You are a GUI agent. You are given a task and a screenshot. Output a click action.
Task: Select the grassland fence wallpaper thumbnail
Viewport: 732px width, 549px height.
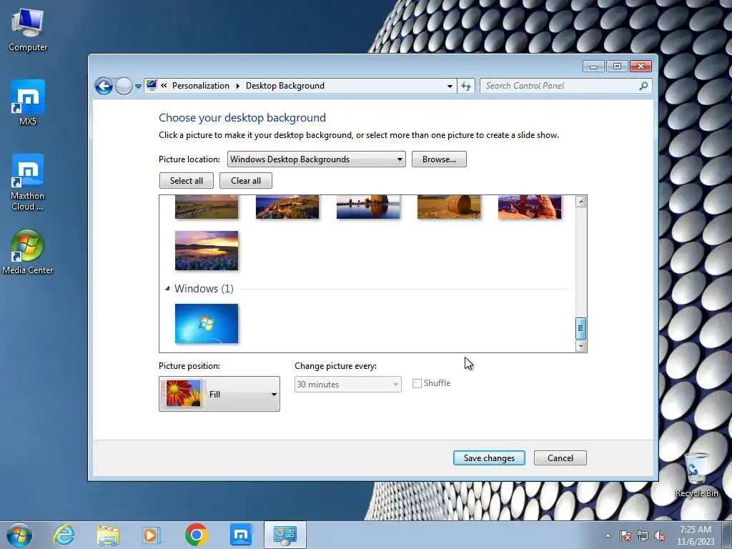(207, 207)
